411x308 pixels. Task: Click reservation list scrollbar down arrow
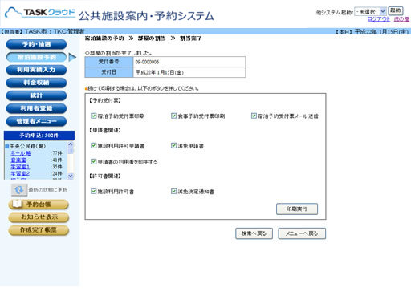71,176
